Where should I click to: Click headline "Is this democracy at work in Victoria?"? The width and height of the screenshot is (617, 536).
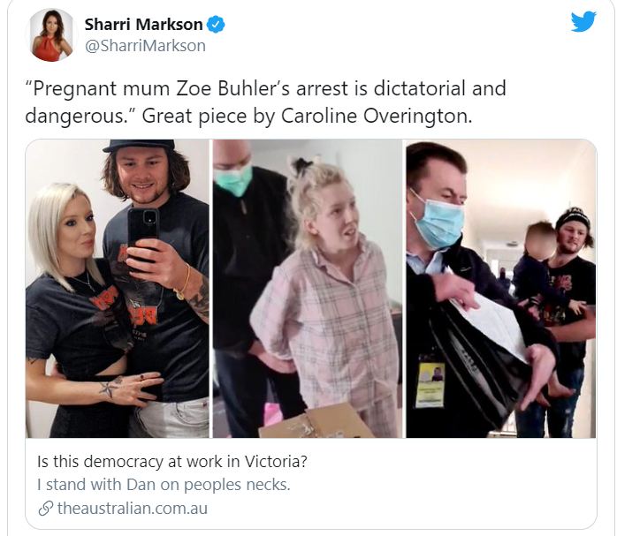tap(172, 461)
